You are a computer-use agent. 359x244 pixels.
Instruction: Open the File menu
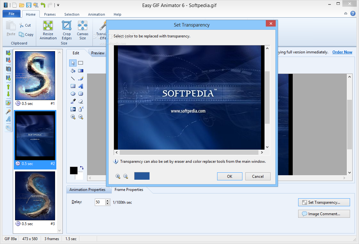tap(12, 14)
